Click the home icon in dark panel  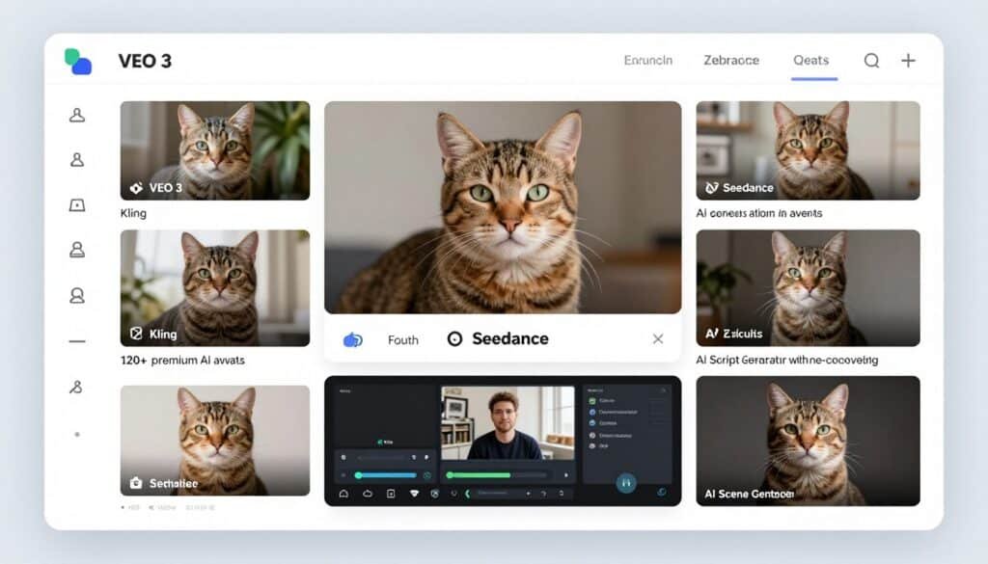(x=344, y=494)
